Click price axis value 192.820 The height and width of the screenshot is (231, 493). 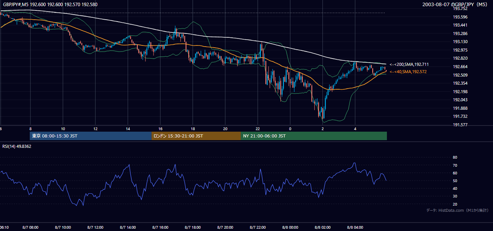[460, 58]
